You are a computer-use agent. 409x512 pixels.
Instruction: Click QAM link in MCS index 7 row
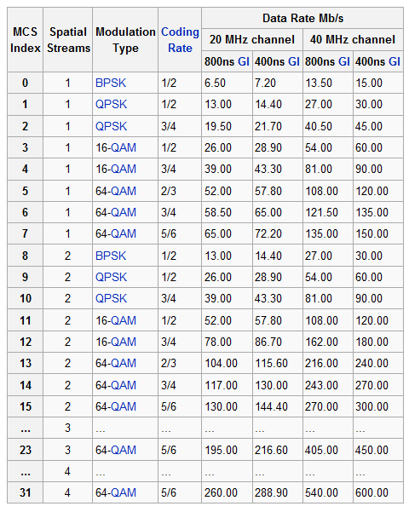tap(124, 233)
